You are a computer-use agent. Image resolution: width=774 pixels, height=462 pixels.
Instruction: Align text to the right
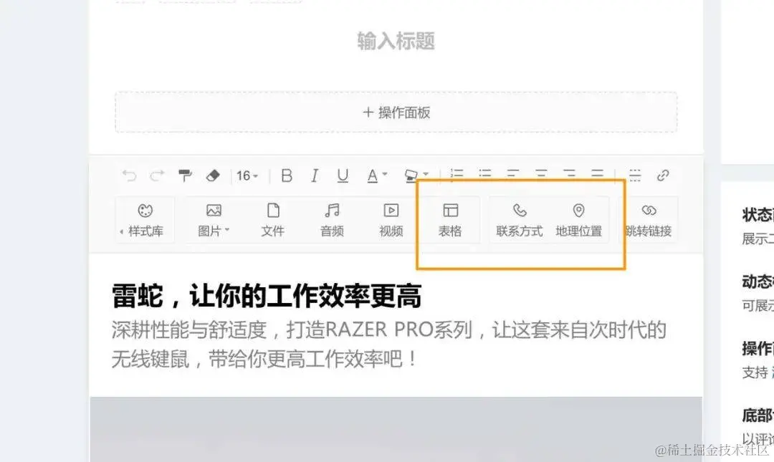(570, 175)
